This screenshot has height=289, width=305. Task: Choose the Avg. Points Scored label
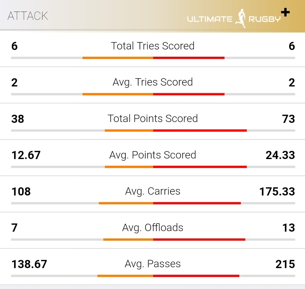(x=153, y=155)
